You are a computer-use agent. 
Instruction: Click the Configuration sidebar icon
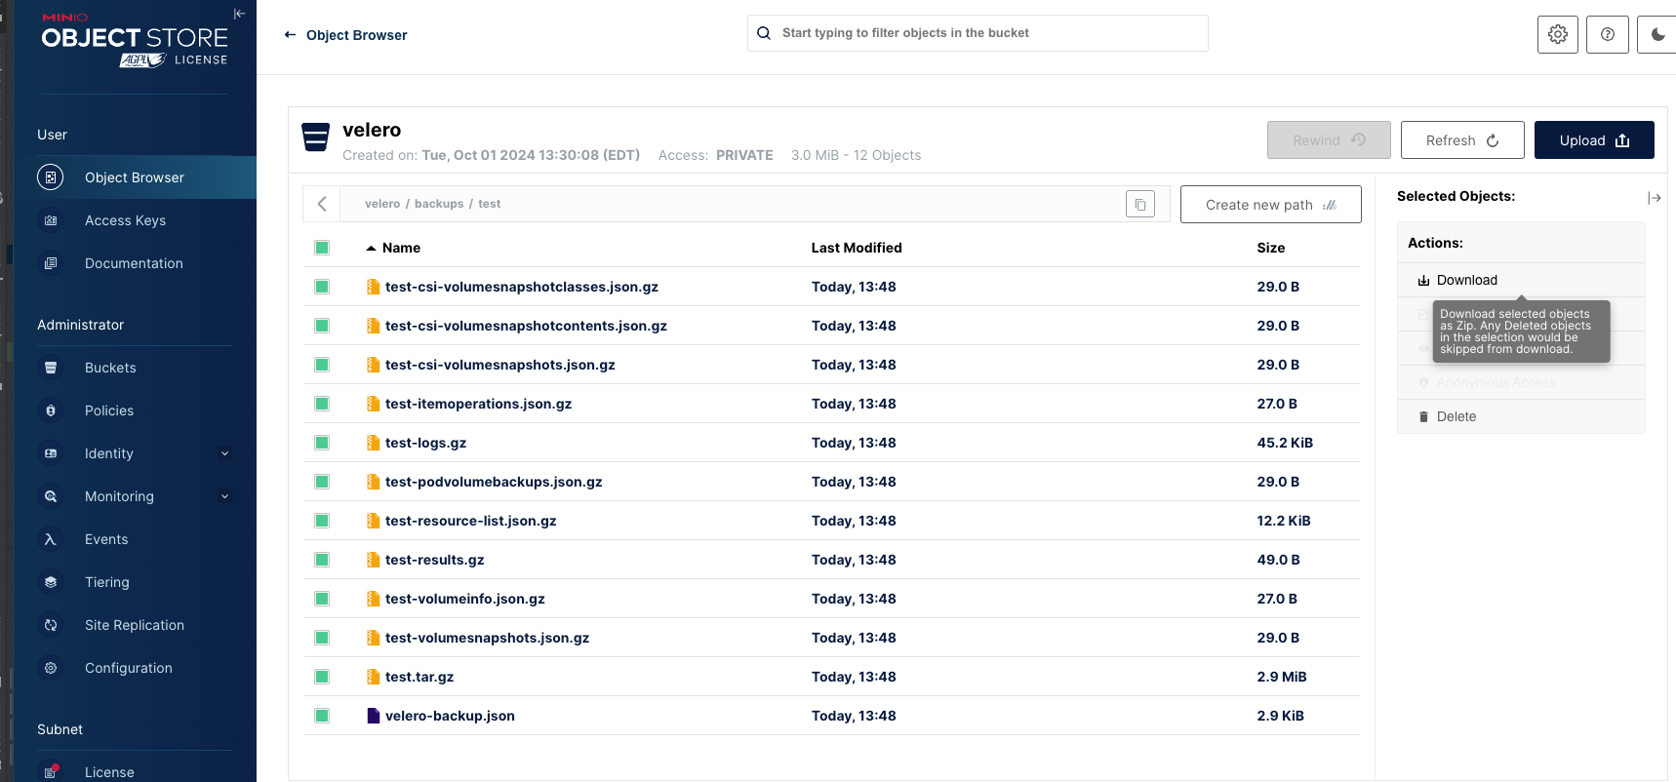point(51,668)
